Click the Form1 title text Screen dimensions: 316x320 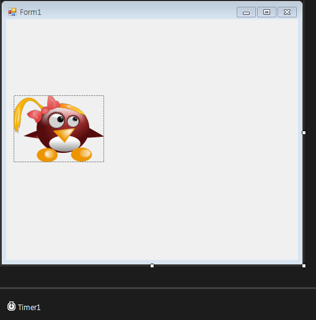pos(30,12)
